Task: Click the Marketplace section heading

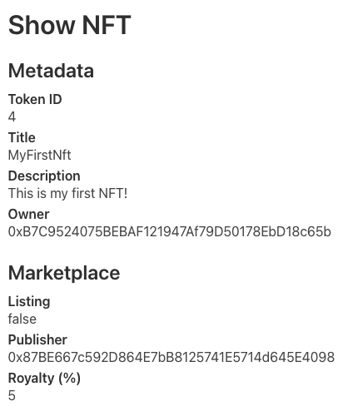Action: [x=64, y=273]
